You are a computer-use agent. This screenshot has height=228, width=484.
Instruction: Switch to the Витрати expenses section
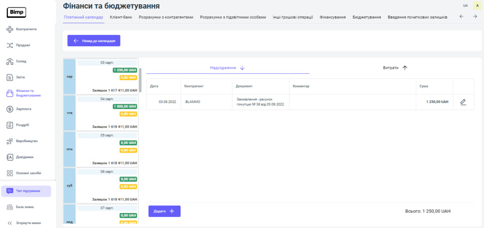coord(395,68)
